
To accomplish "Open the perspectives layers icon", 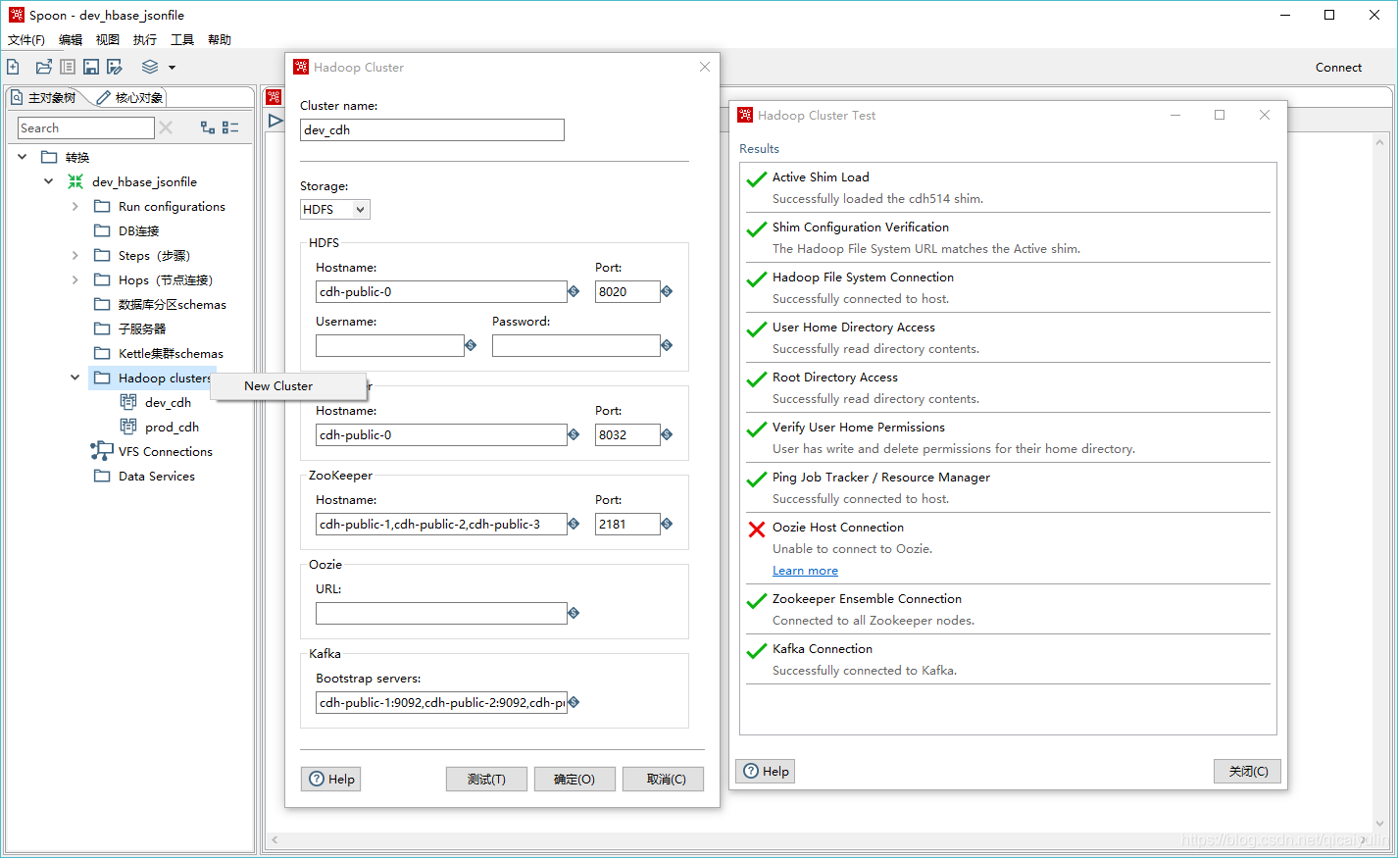I will tap(149, 66).
